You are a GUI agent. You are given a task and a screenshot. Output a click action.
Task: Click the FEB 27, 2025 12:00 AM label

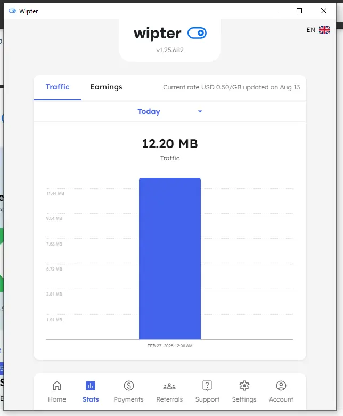[170, 346]
